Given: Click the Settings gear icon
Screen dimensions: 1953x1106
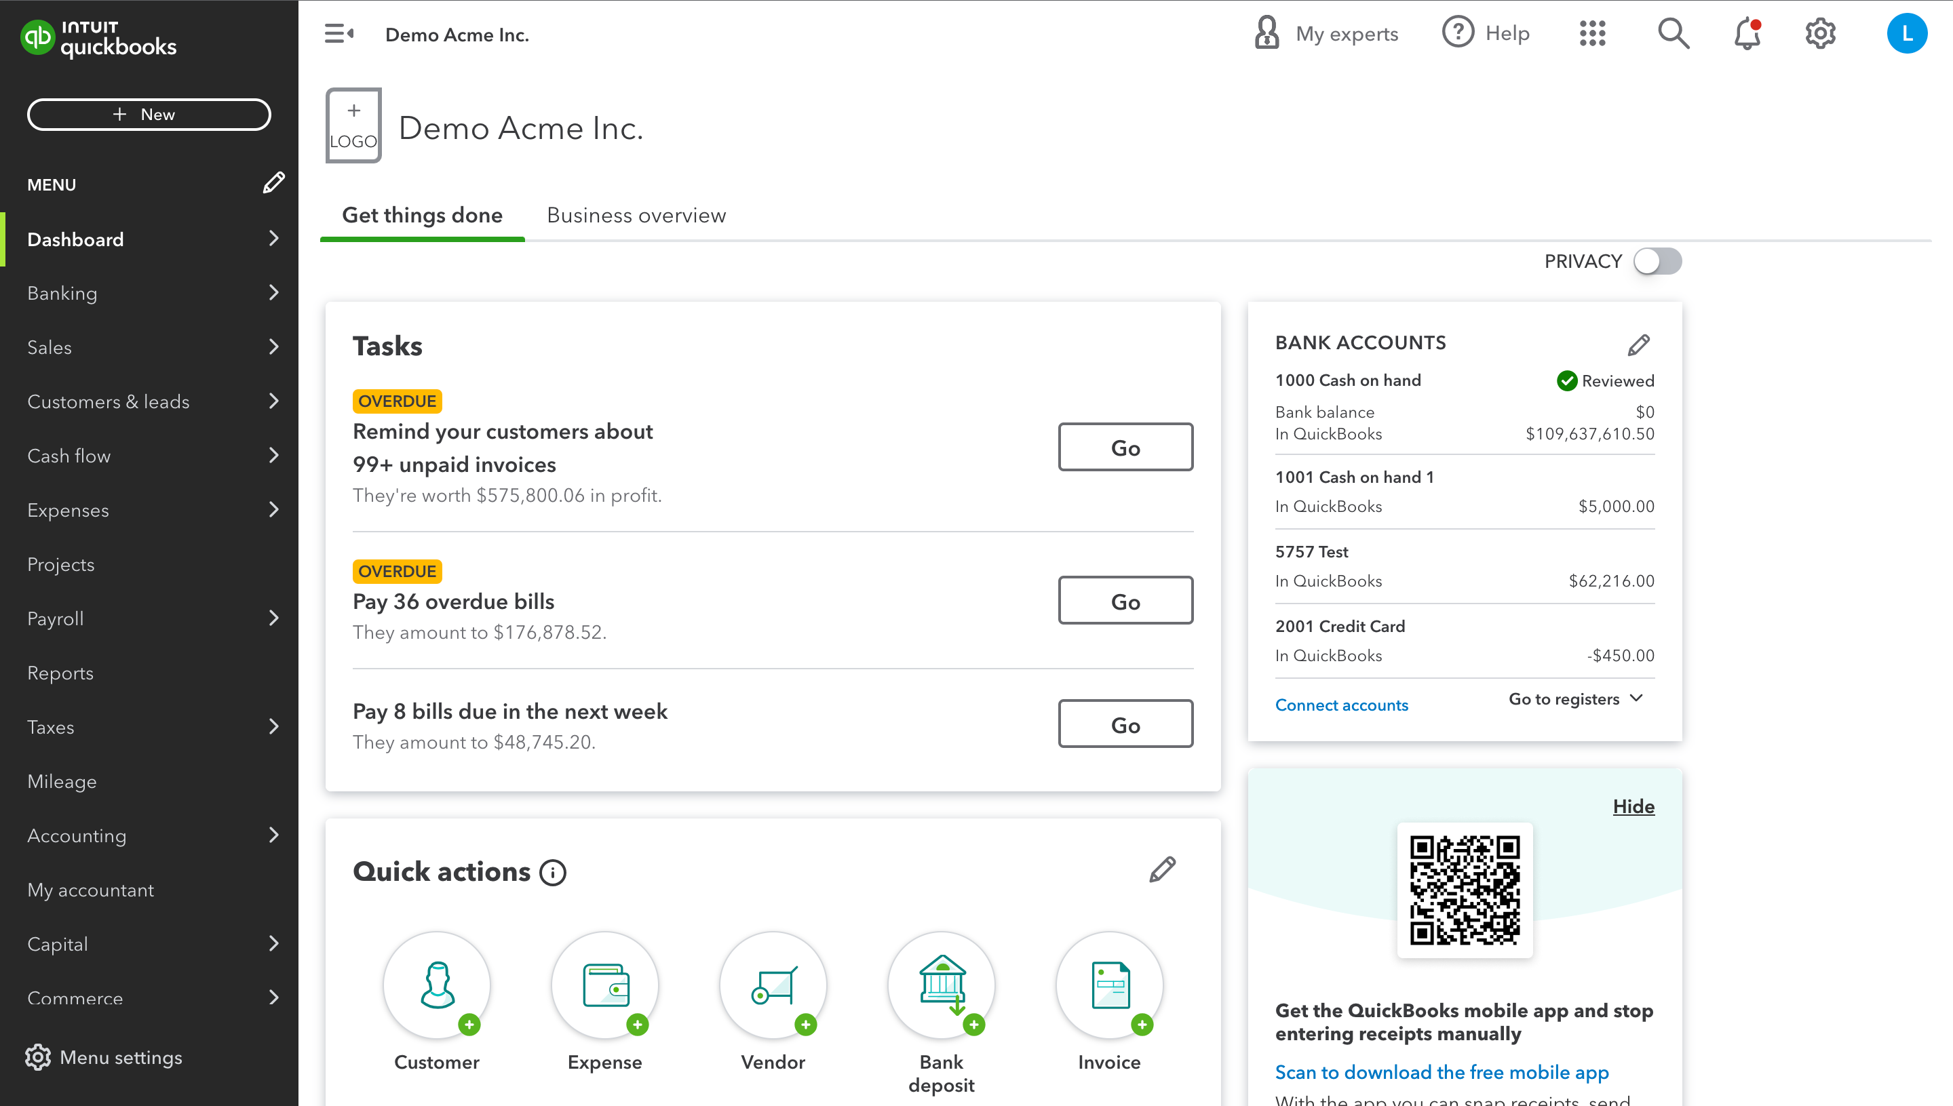Looking at the screenshot, I should click(x=1821, y=35).
